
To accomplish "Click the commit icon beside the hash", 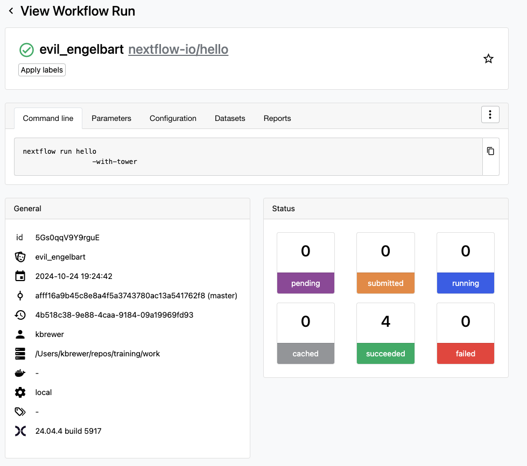I will click(20, 296).
